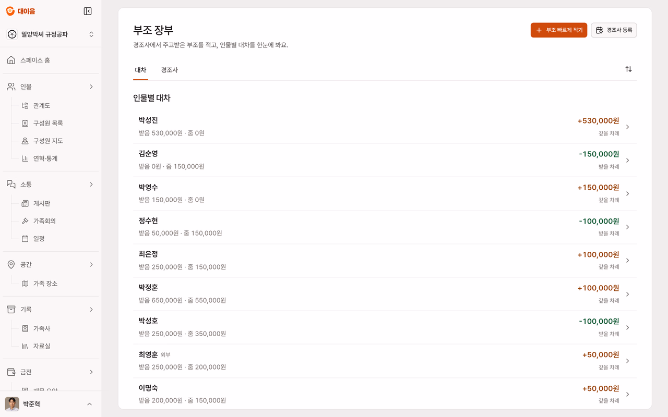Viewport: 668px width, 417px height.
Task: Collapse the 소통 section chevron
Action: click(x=91, y=185)
